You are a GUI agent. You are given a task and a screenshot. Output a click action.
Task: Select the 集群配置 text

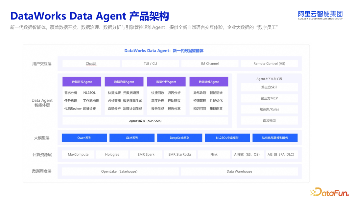(x=216, y=109)
